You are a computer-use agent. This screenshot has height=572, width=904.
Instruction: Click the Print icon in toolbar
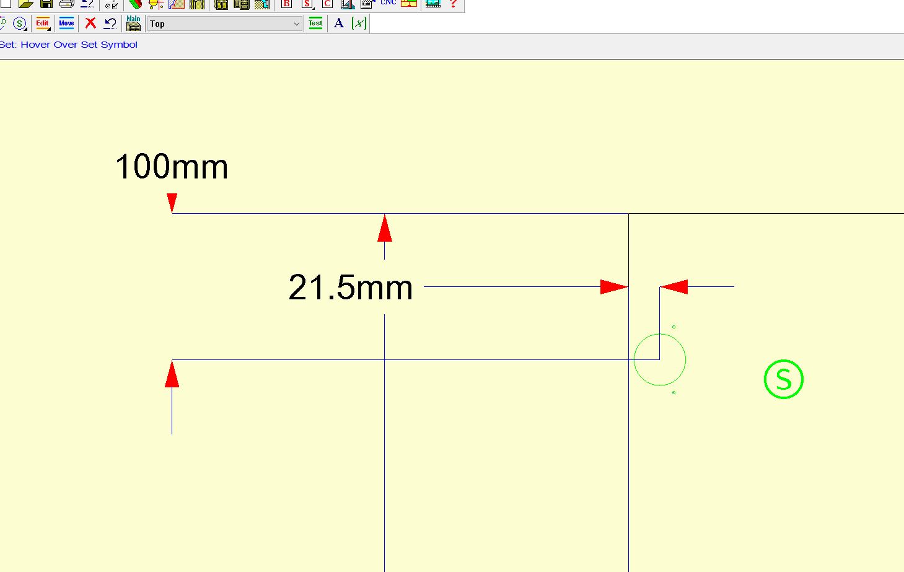click(66, 4)
